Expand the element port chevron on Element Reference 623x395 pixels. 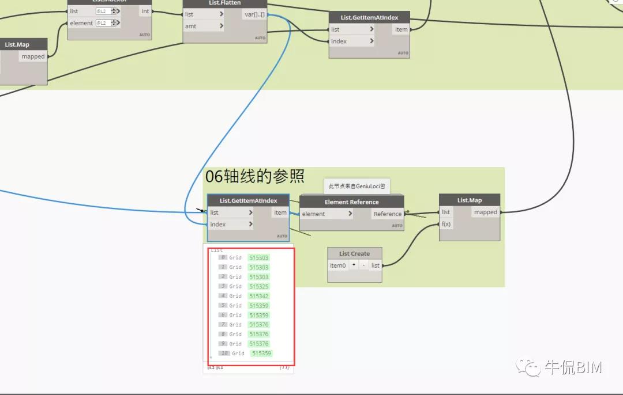350,214
